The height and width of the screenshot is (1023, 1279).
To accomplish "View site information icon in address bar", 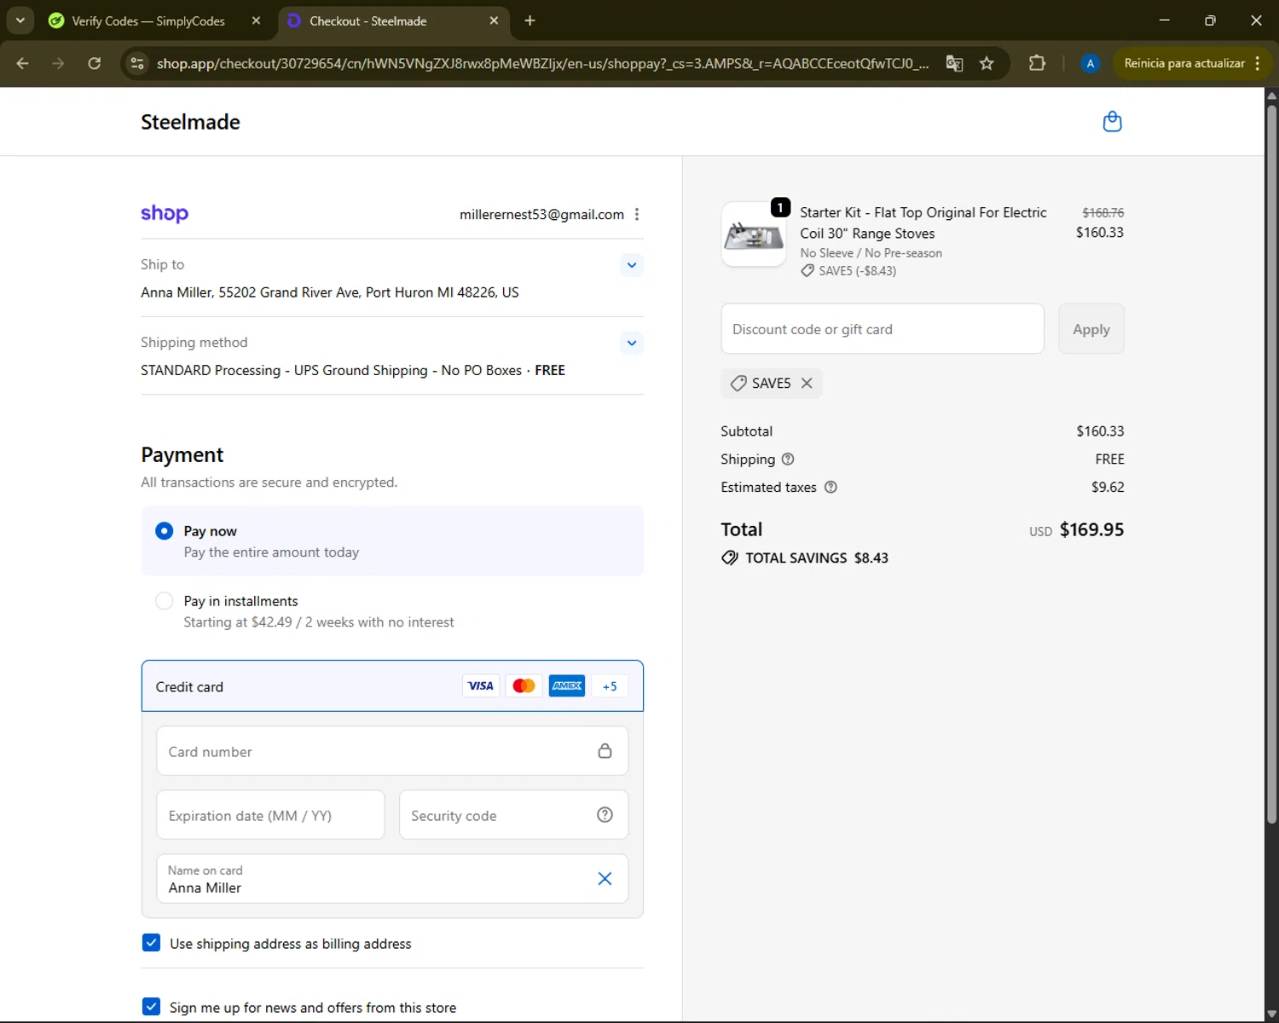I will [x=137, y=63].
